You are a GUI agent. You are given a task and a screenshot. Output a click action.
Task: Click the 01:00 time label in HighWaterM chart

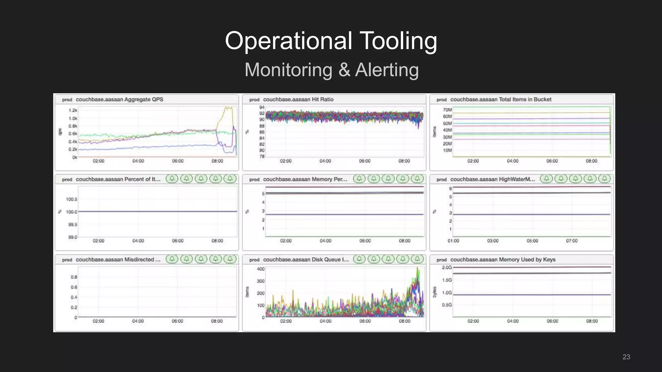(453, 241)
